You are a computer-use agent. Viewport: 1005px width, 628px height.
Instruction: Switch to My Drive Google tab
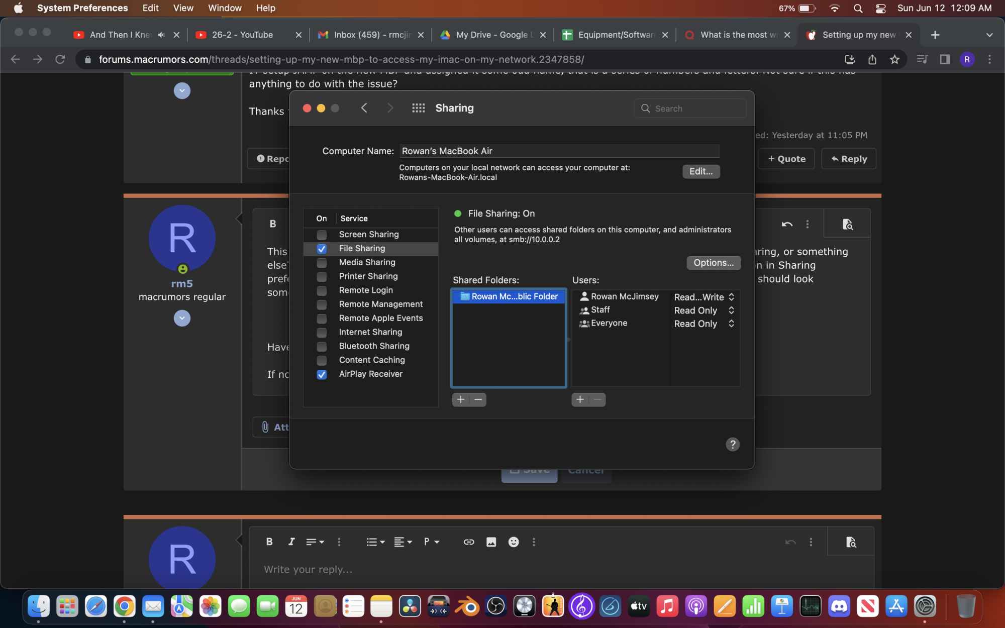click(493, 35)
